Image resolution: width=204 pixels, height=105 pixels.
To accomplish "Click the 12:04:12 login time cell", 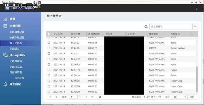I will 75,59.
